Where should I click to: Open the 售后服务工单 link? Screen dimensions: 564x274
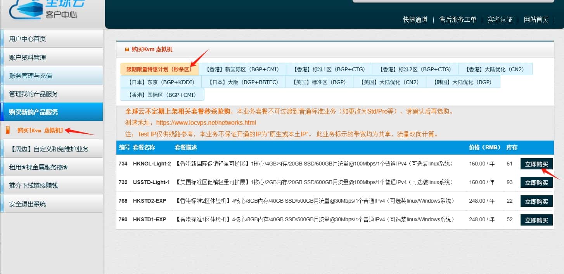tap(458, 19)
